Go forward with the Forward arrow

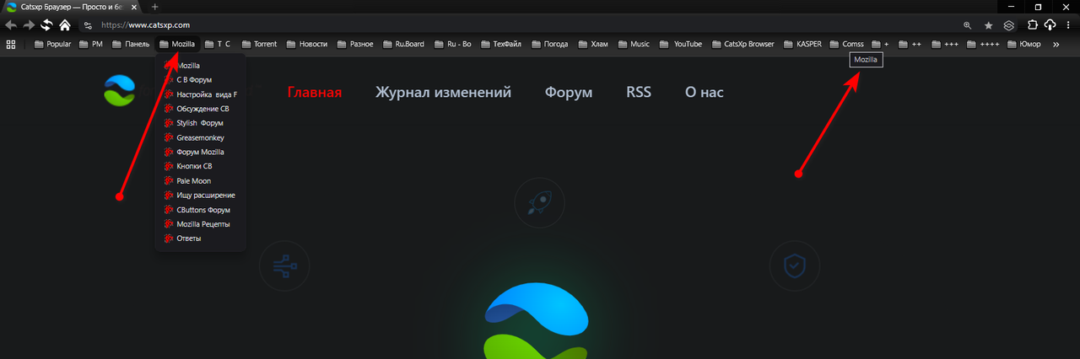point(29,25)
